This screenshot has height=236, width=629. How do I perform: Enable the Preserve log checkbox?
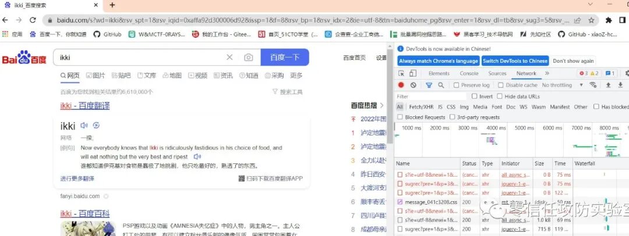point(456,85)
